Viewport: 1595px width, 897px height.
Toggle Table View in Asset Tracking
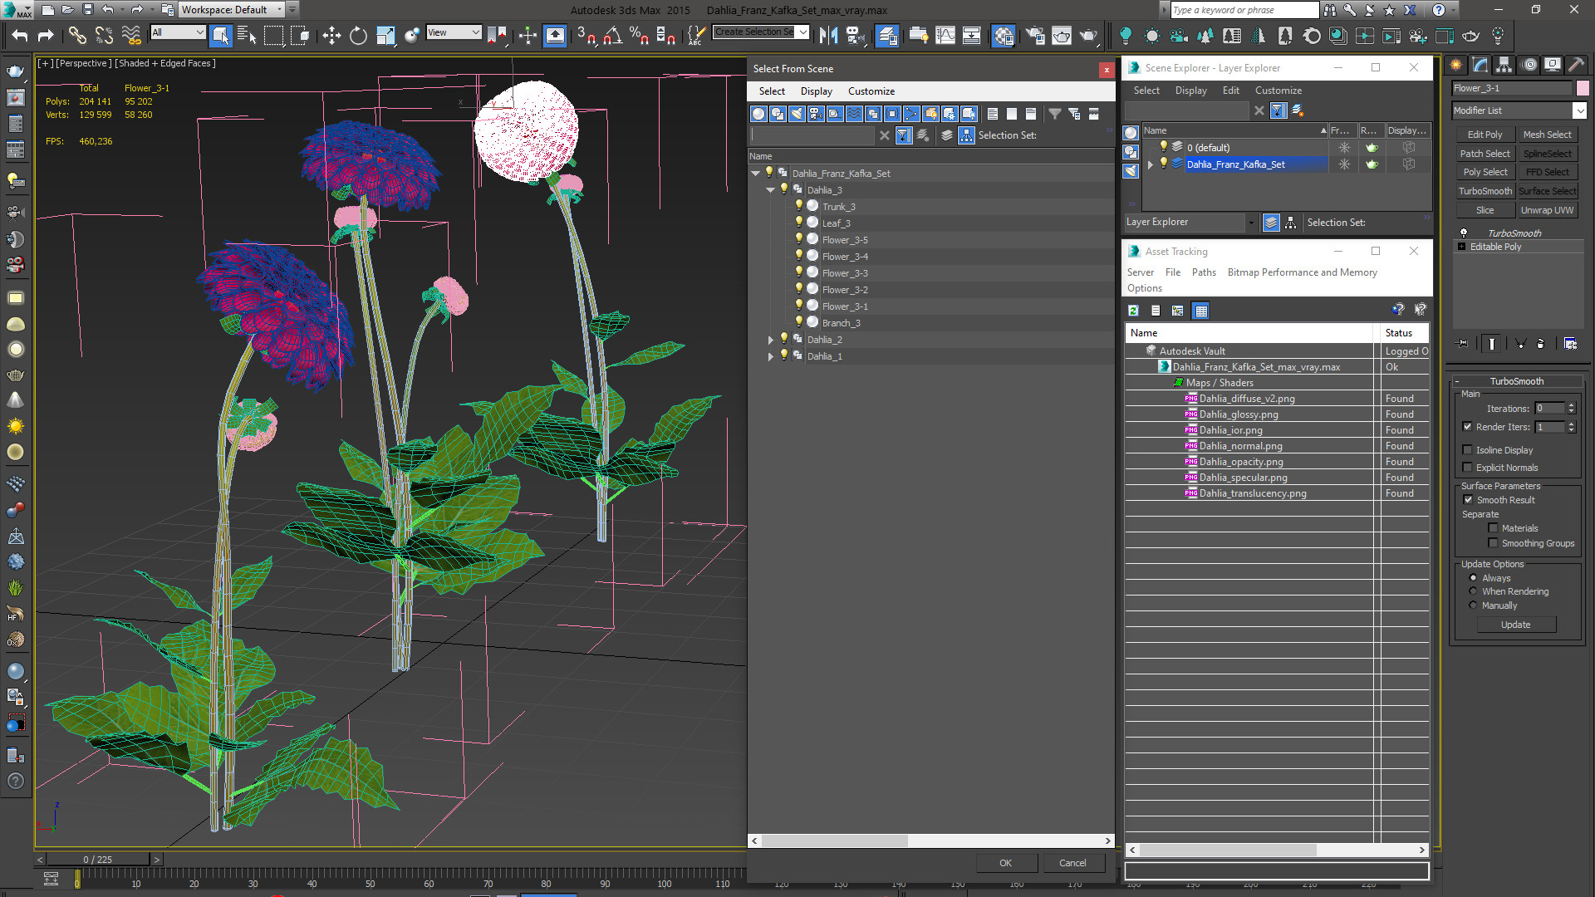[x=1200, y=311]
